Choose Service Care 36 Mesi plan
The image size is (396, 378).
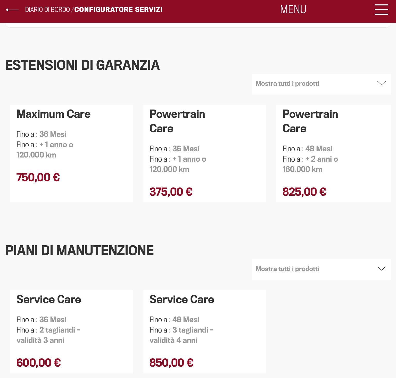[71, 332]
